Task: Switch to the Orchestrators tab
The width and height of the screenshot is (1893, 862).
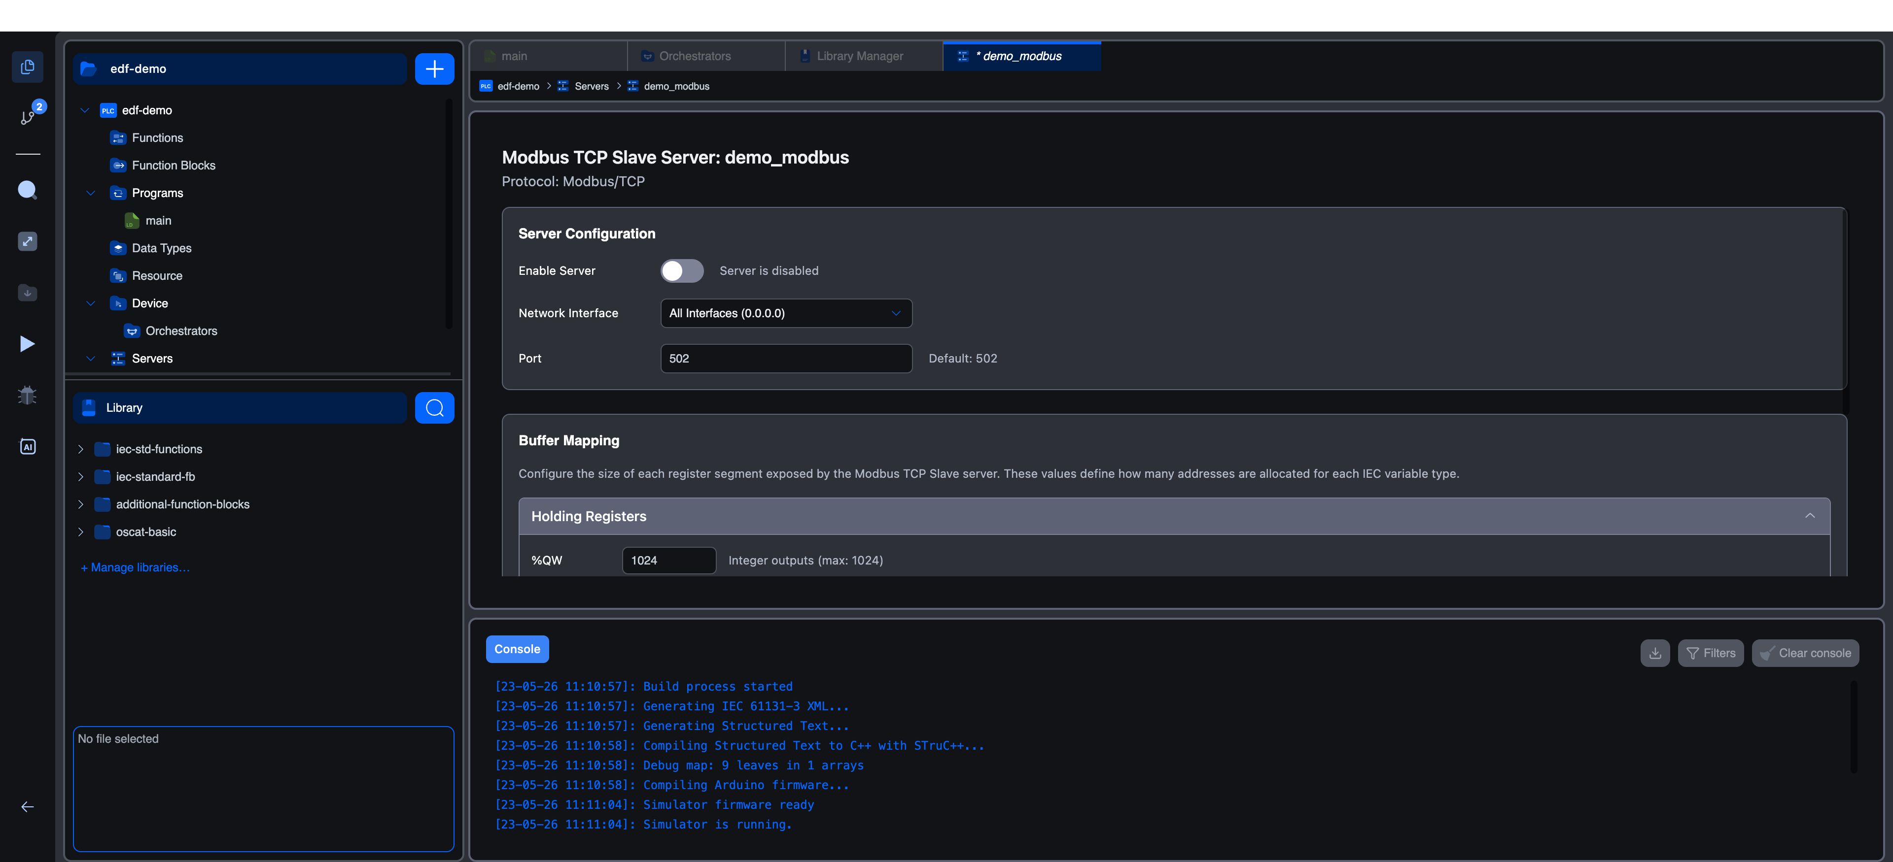Action: pos(706,57)
